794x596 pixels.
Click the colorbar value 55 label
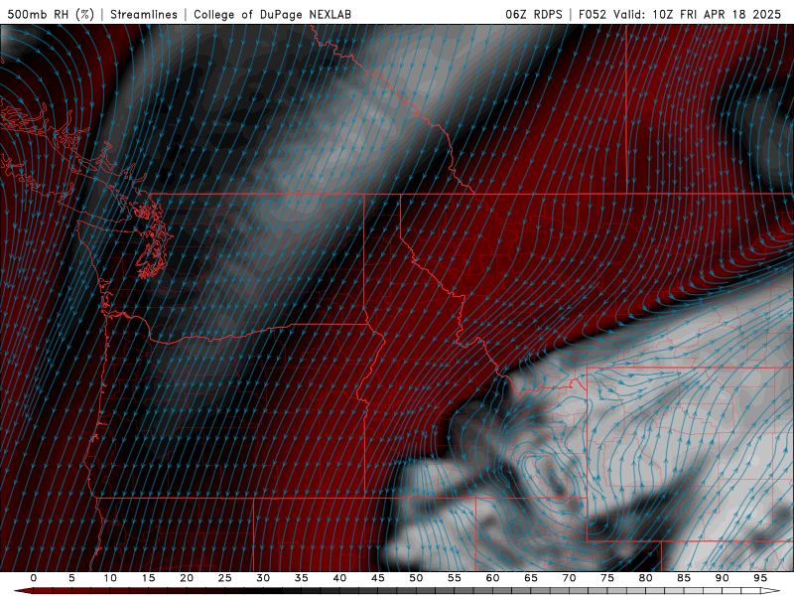coord(455,578)
